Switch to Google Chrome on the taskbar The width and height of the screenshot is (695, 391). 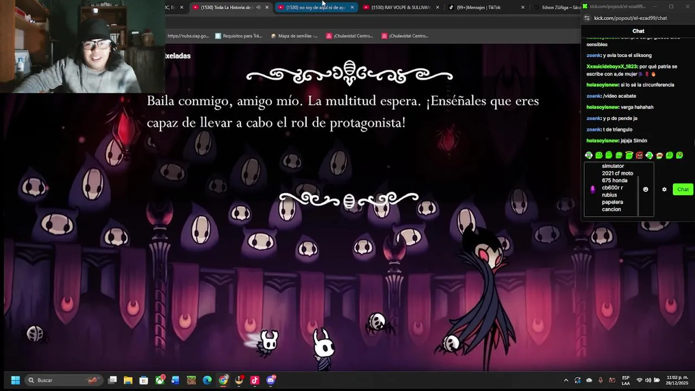tap(223, 380)
